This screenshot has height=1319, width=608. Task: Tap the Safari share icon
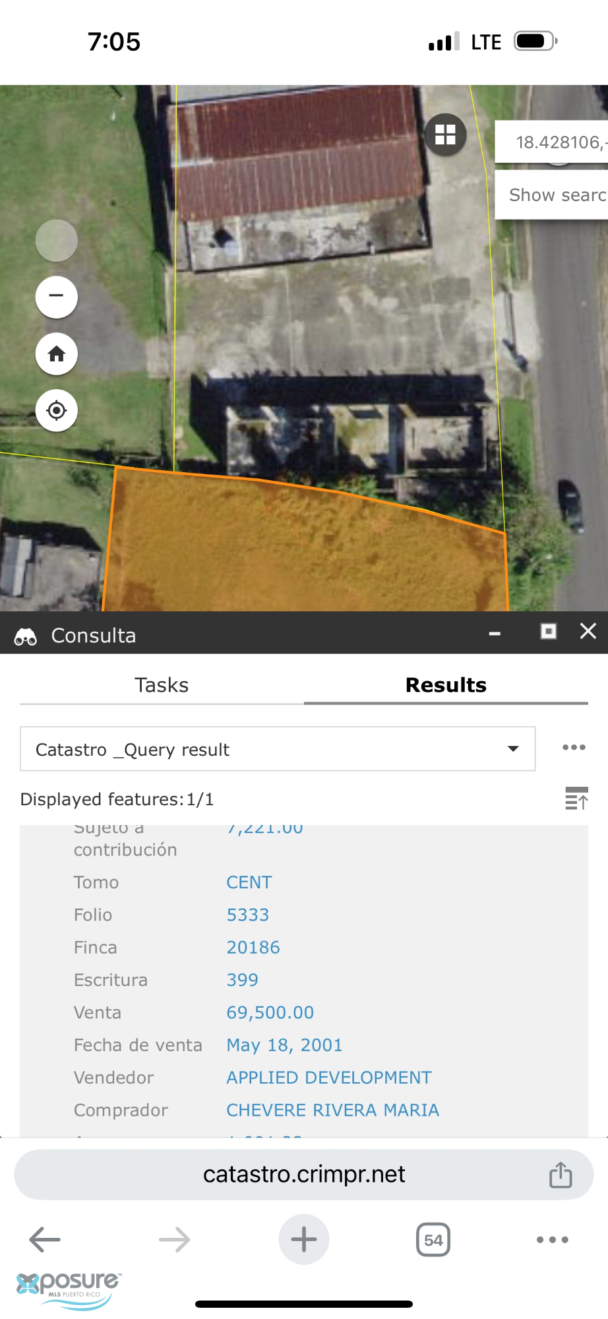coord(561,1175)
